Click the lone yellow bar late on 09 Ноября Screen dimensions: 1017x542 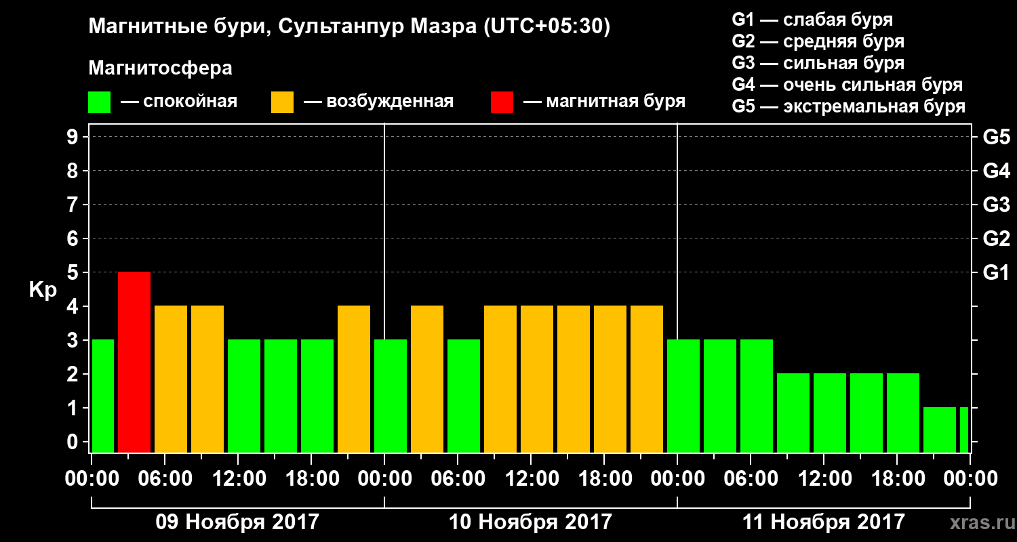click(354, 379)
